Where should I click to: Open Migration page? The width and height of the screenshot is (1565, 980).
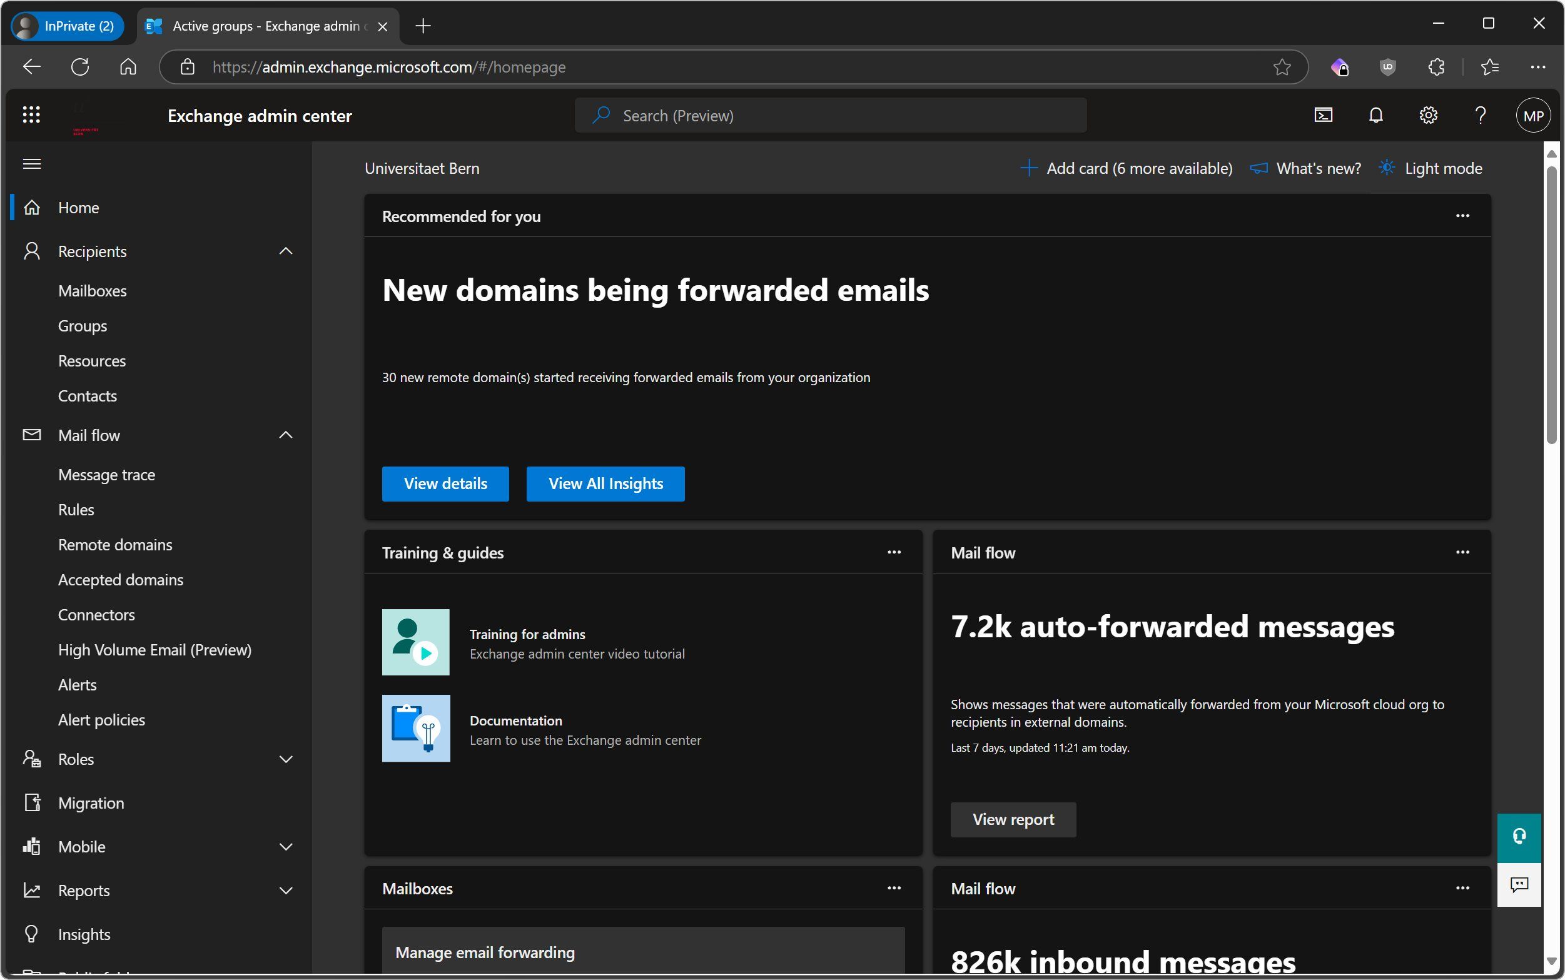pyautogui.click(x=91, y=803)
